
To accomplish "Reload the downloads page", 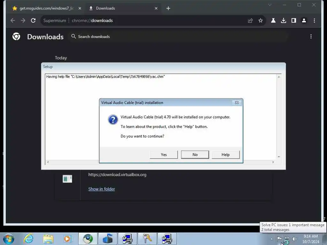I will click(33, 20).
